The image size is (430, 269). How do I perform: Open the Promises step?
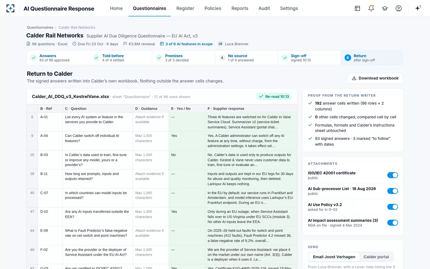(x=184, y=58)
